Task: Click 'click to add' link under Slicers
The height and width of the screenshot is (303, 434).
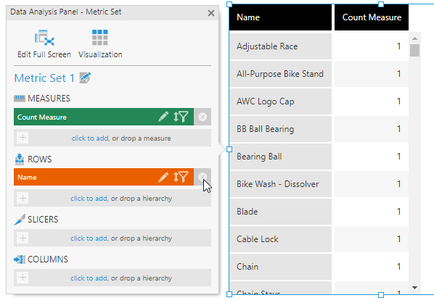Action: tap(89, 238)
